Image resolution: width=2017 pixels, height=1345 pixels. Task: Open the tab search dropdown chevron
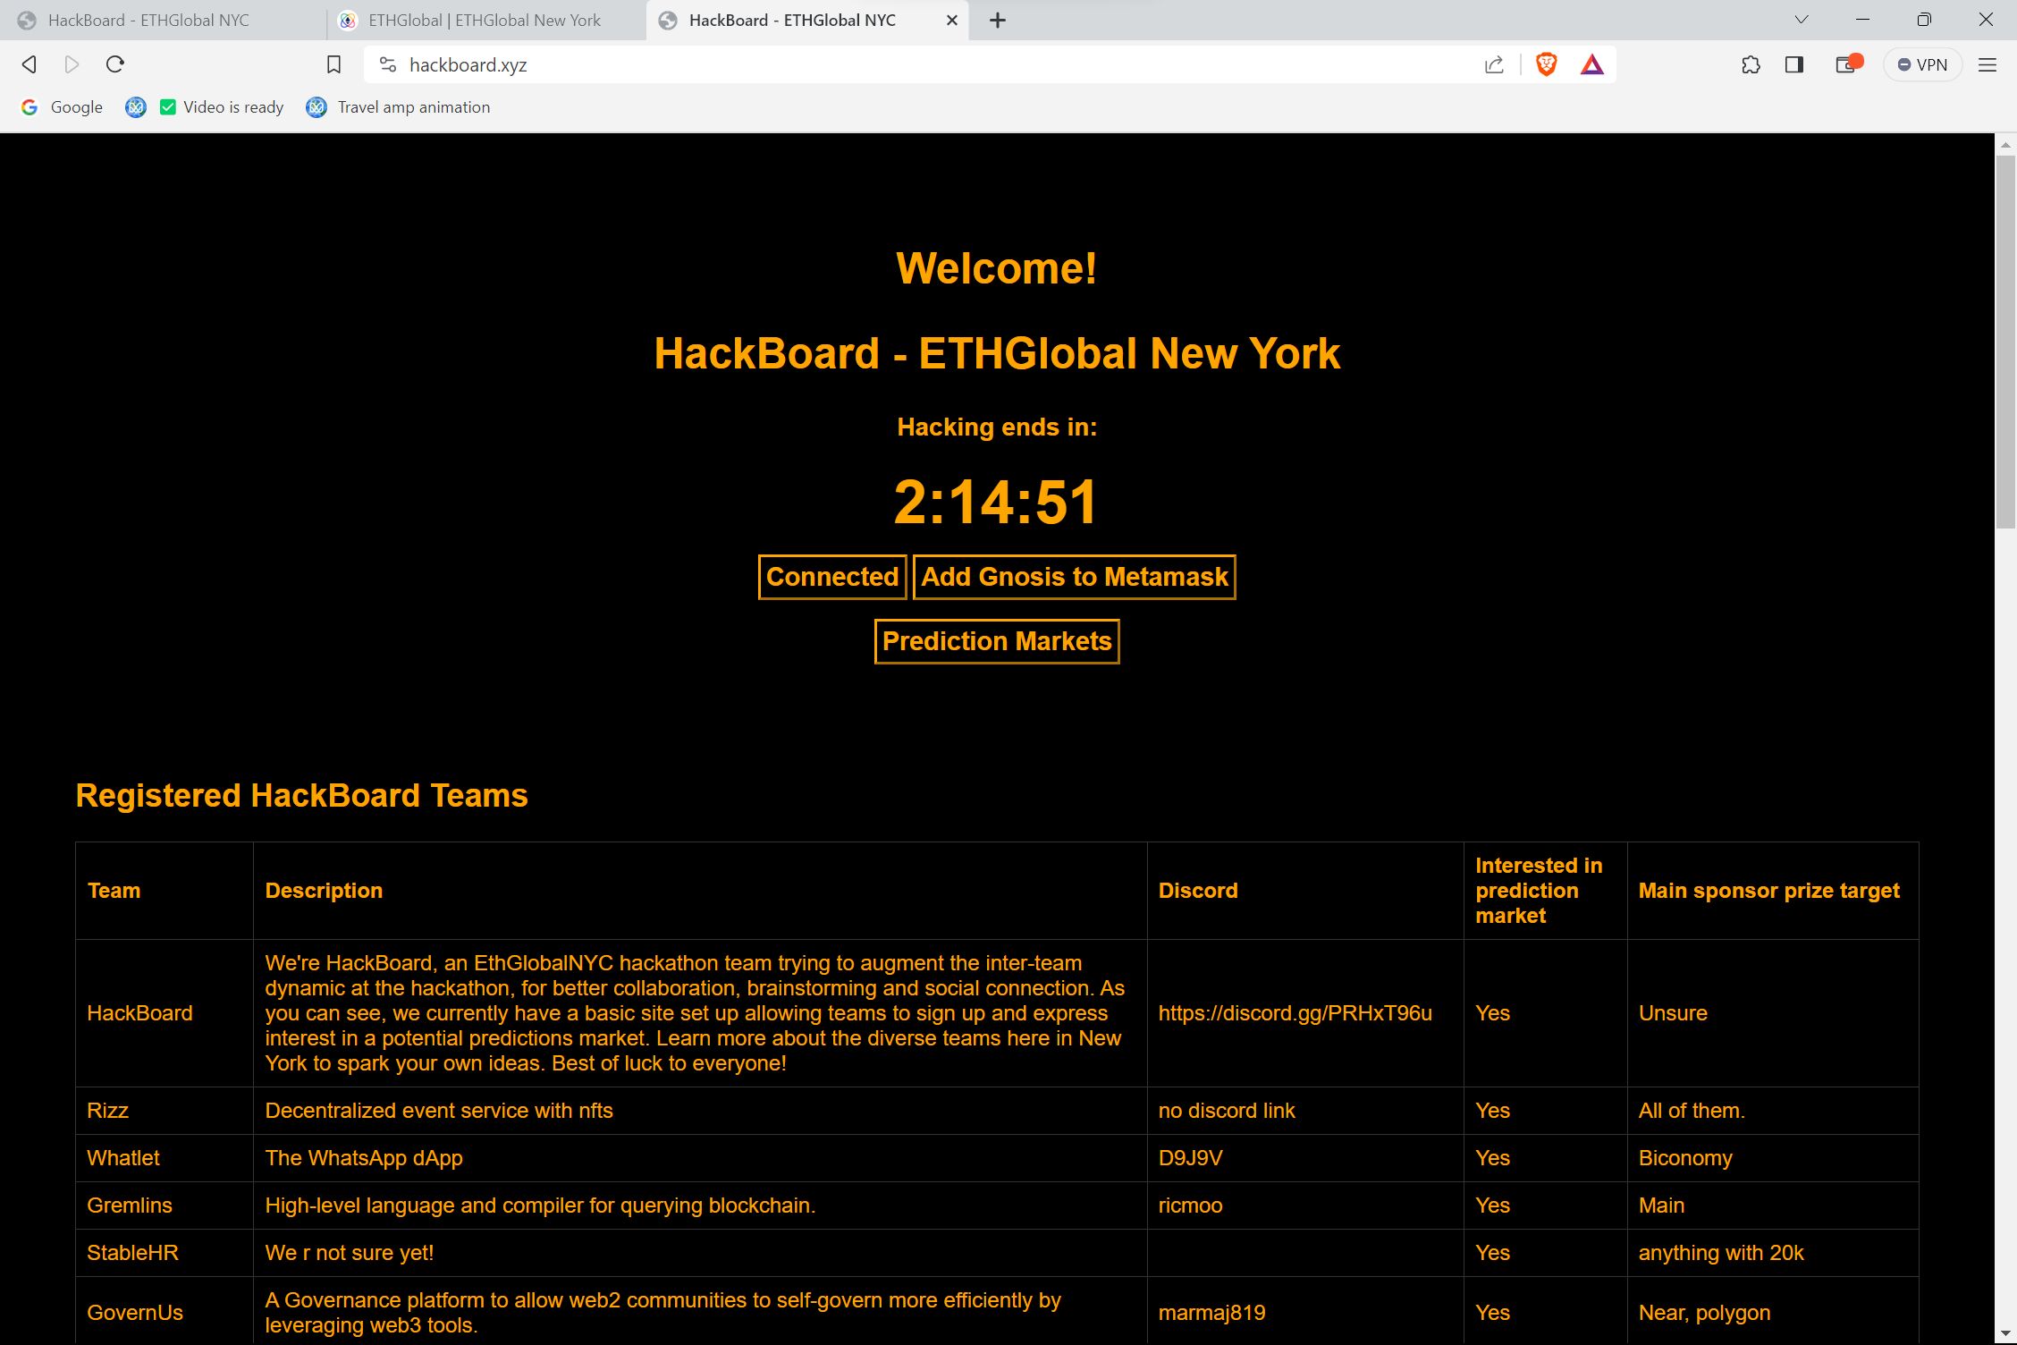pos(1802,20)
